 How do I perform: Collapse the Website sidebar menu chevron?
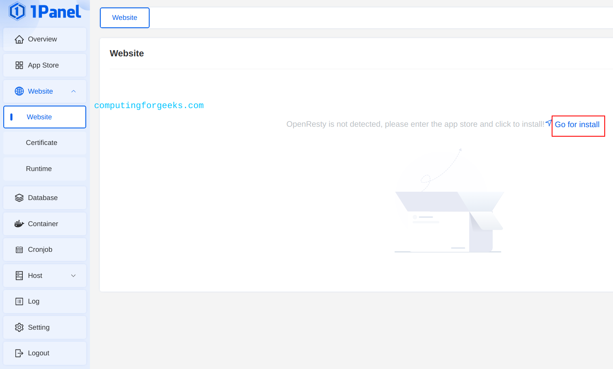pyautogui.click(x=73, y=91)
